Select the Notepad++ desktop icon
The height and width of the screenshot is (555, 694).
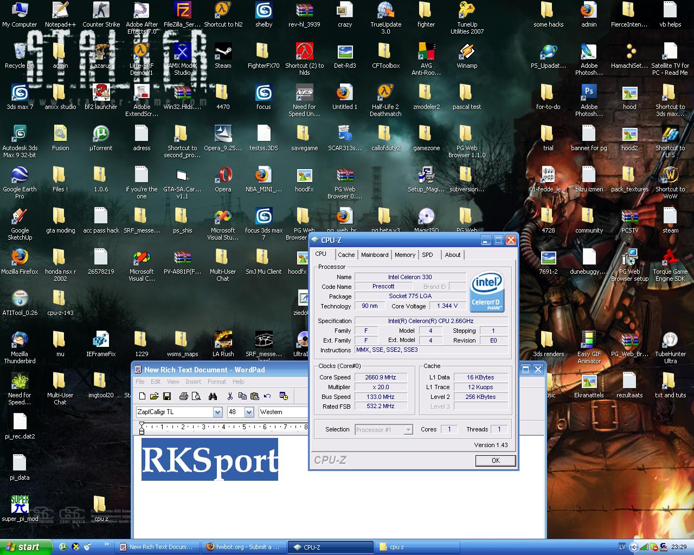[x=60, y=15]
